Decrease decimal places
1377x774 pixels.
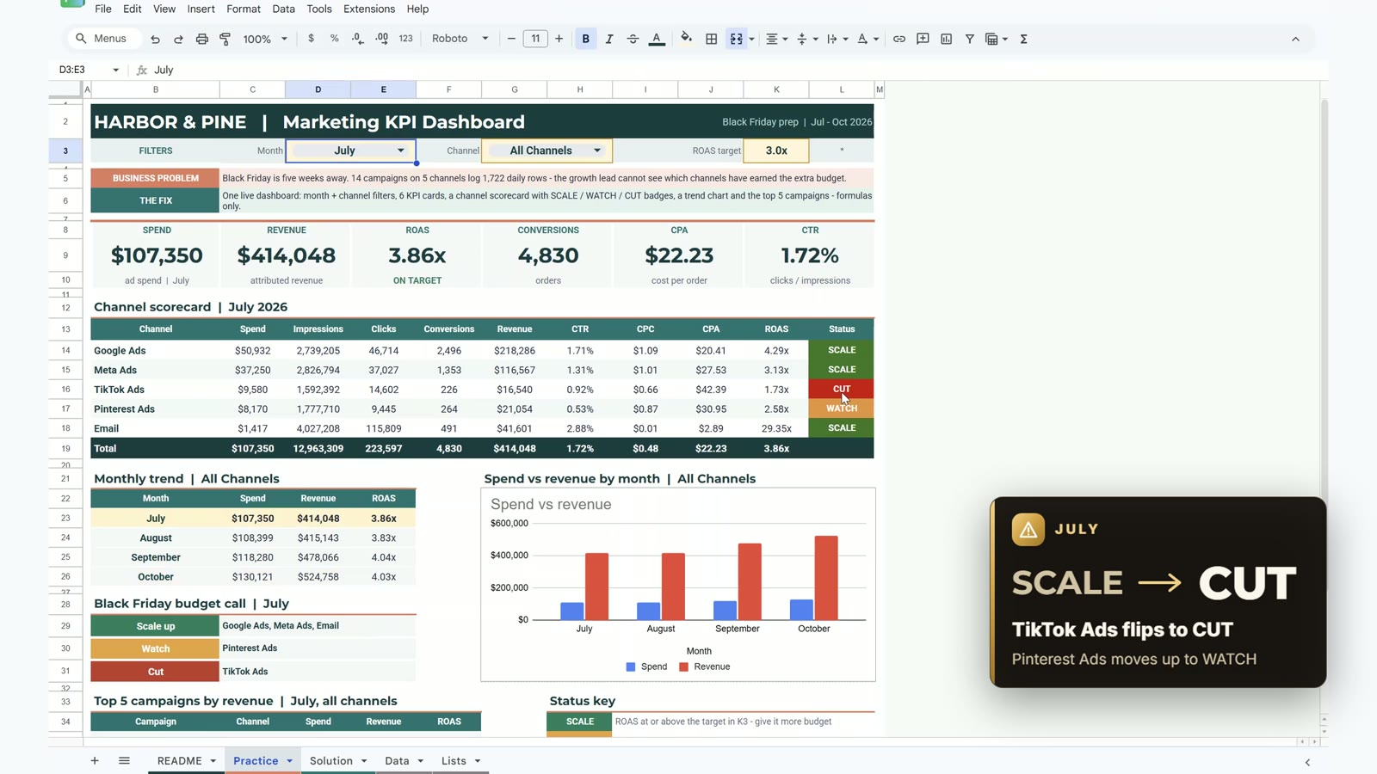(358, 39)
